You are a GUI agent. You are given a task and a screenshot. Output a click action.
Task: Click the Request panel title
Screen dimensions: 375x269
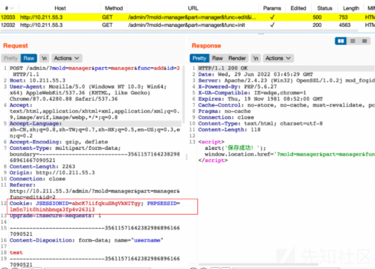[x=15, y=45]
